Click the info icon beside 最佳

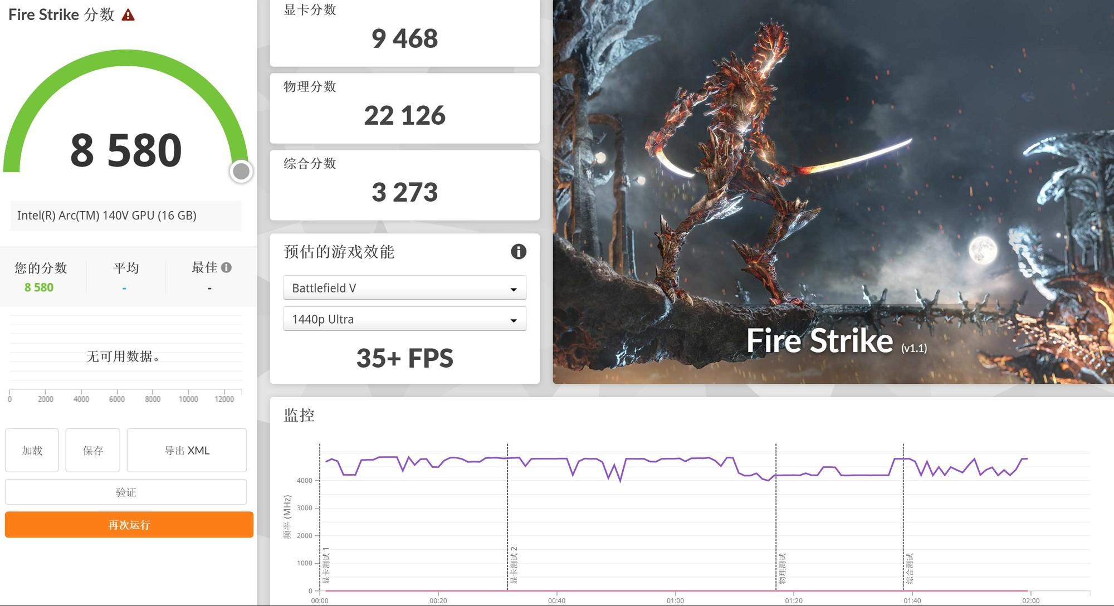click(226, 268)
